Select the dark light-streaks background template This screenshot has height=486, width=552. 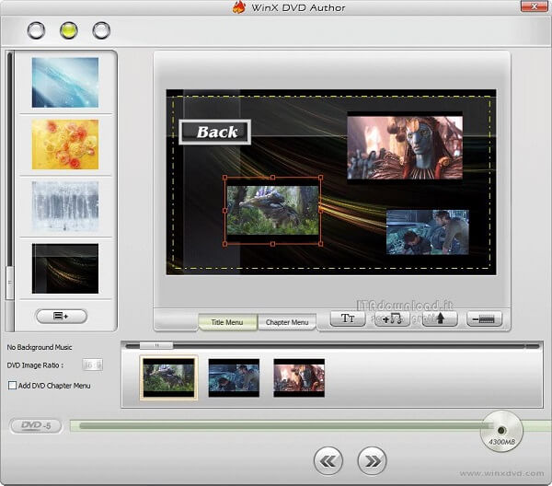coord(65,269)
